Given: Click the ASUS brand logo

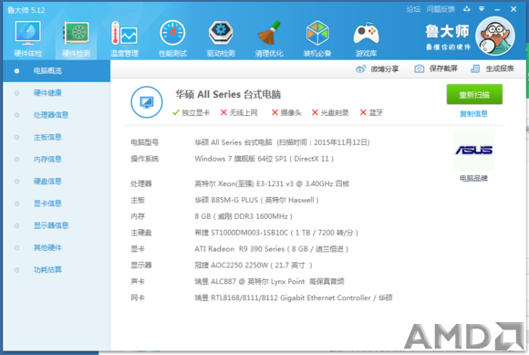Looking at the screenshot, I should pyautogui.click(x=473, y=150).
